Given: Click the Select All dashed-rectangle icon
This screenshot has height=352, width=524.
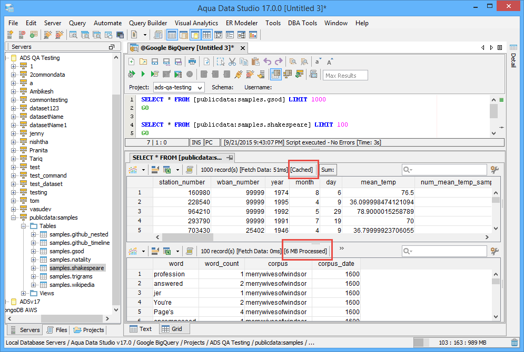Looking at the screenshot, I should (x=221, y=61).
